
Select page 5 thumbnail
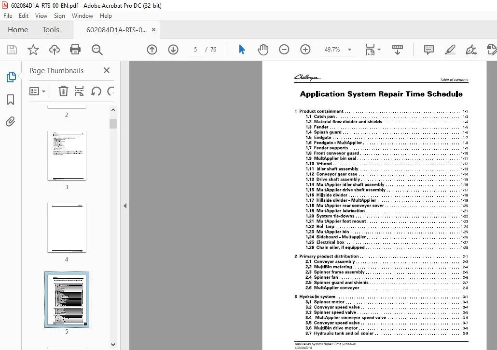[67, 300]
